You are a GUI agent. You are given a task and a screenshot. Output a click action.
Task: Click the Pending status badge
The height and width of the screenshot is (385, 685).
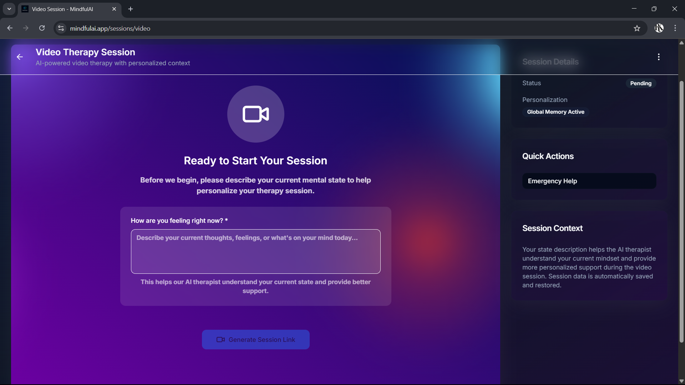pos(640,83)
